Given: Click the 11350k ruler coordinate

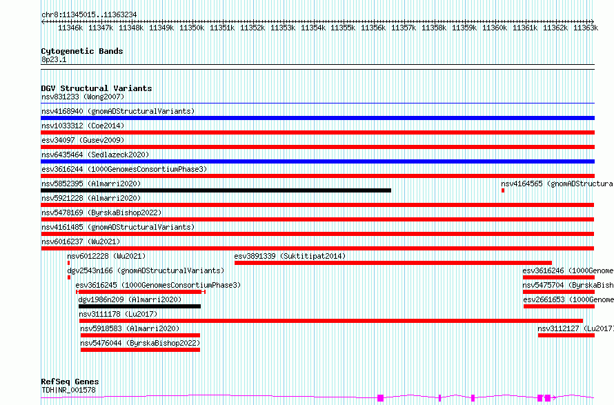Looking at the screenshot, I should point(192,28).
